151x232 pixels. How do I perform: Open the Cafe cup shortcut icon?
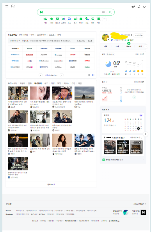coord(52,19)
